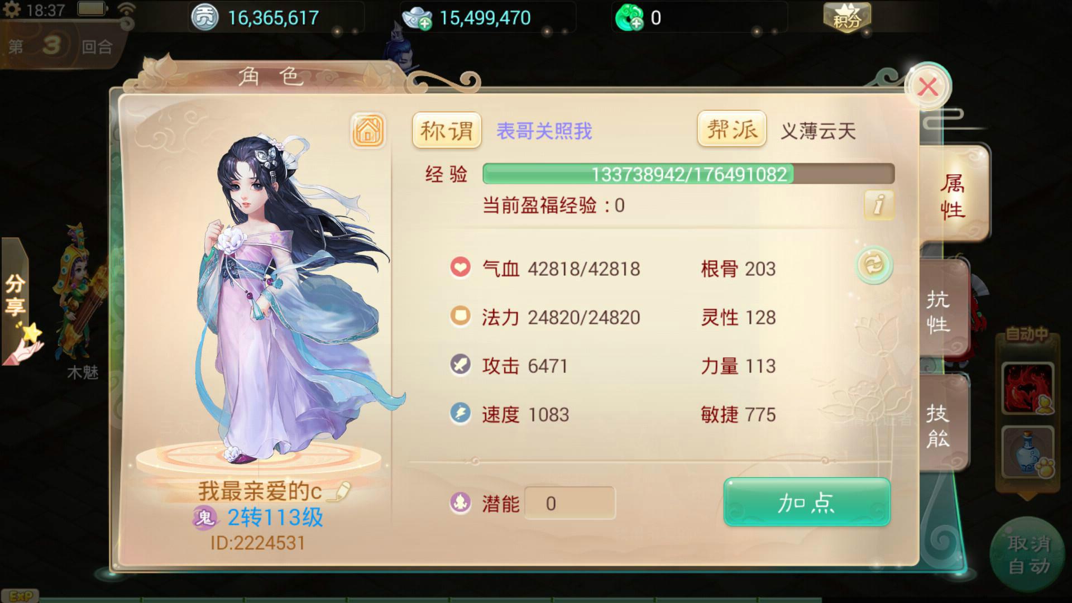Open the 帮派 guild button
The height and width of the screenshot is (603, 1072).
click(x=731, y=130)
